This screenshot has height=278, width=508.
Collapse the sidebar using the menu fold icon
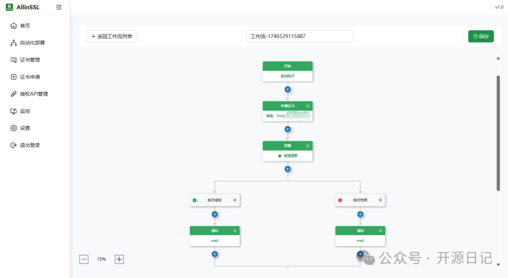(x=58, y=7)
